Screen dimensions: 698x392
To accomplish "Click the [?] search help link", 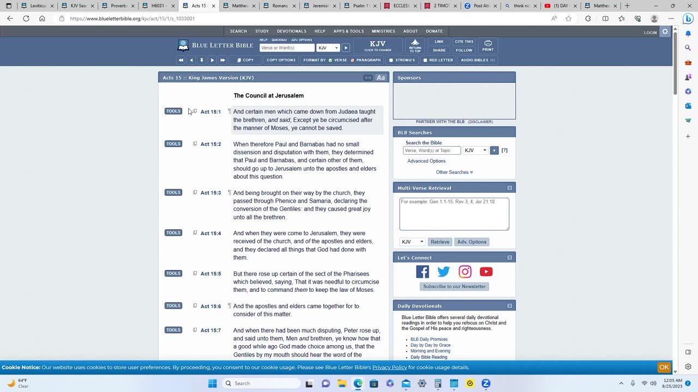I will point(504,150).
